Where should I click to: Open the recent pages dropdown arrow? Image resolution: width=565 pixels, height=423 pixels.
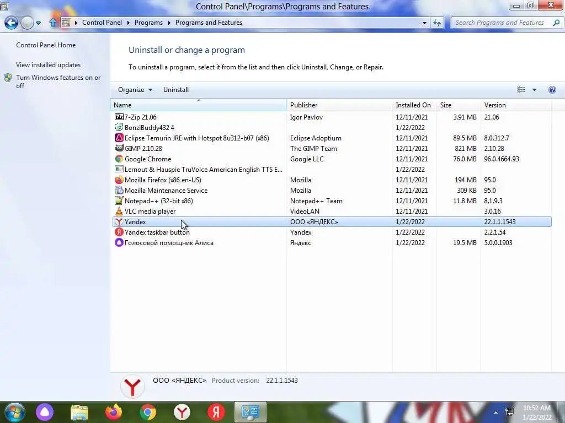click(x=38, y=23)
